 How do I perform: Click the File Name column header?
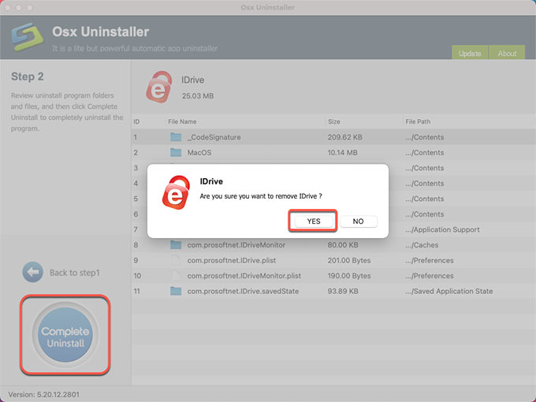point(182,121)
